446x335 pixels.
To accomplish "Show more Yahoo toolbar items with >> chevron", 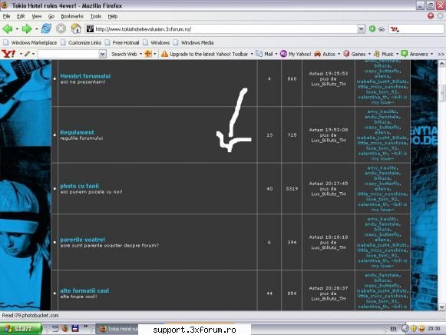I will click(x=441, y=54).
